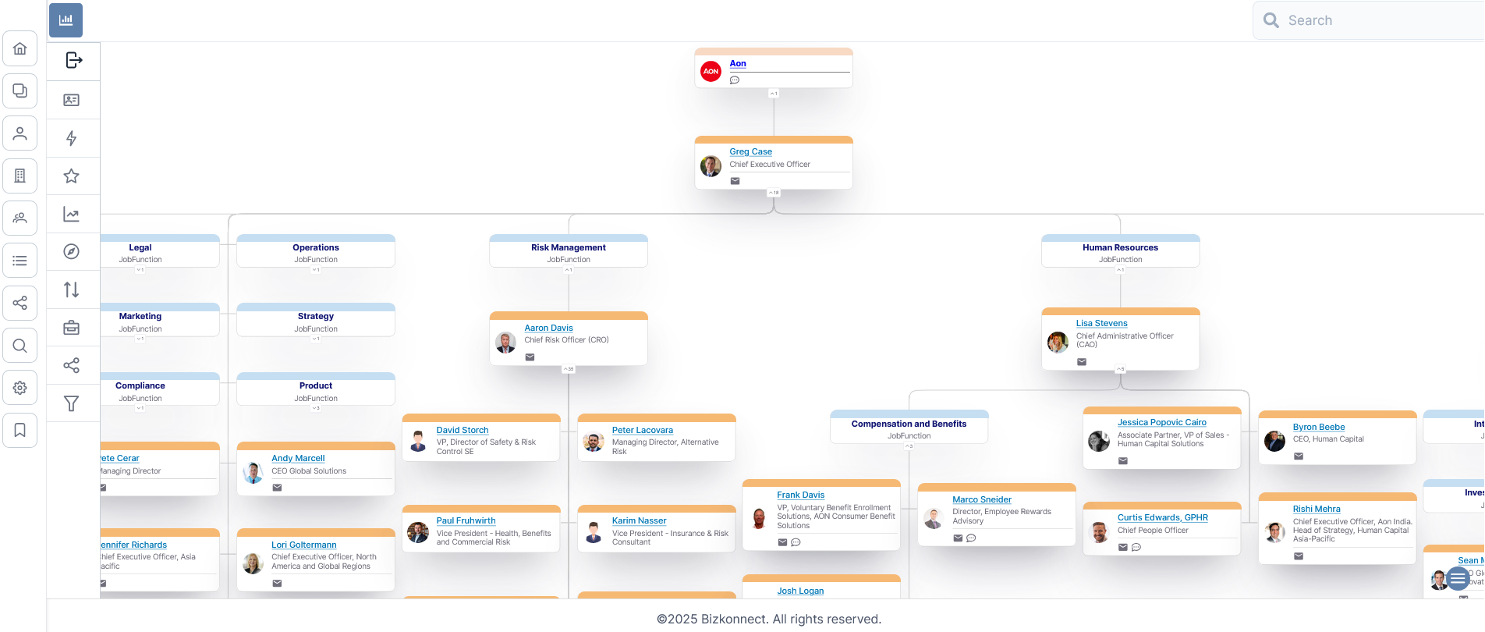Open the Aon company link
The image size is (1485, 632).
[x=738, y=63]
